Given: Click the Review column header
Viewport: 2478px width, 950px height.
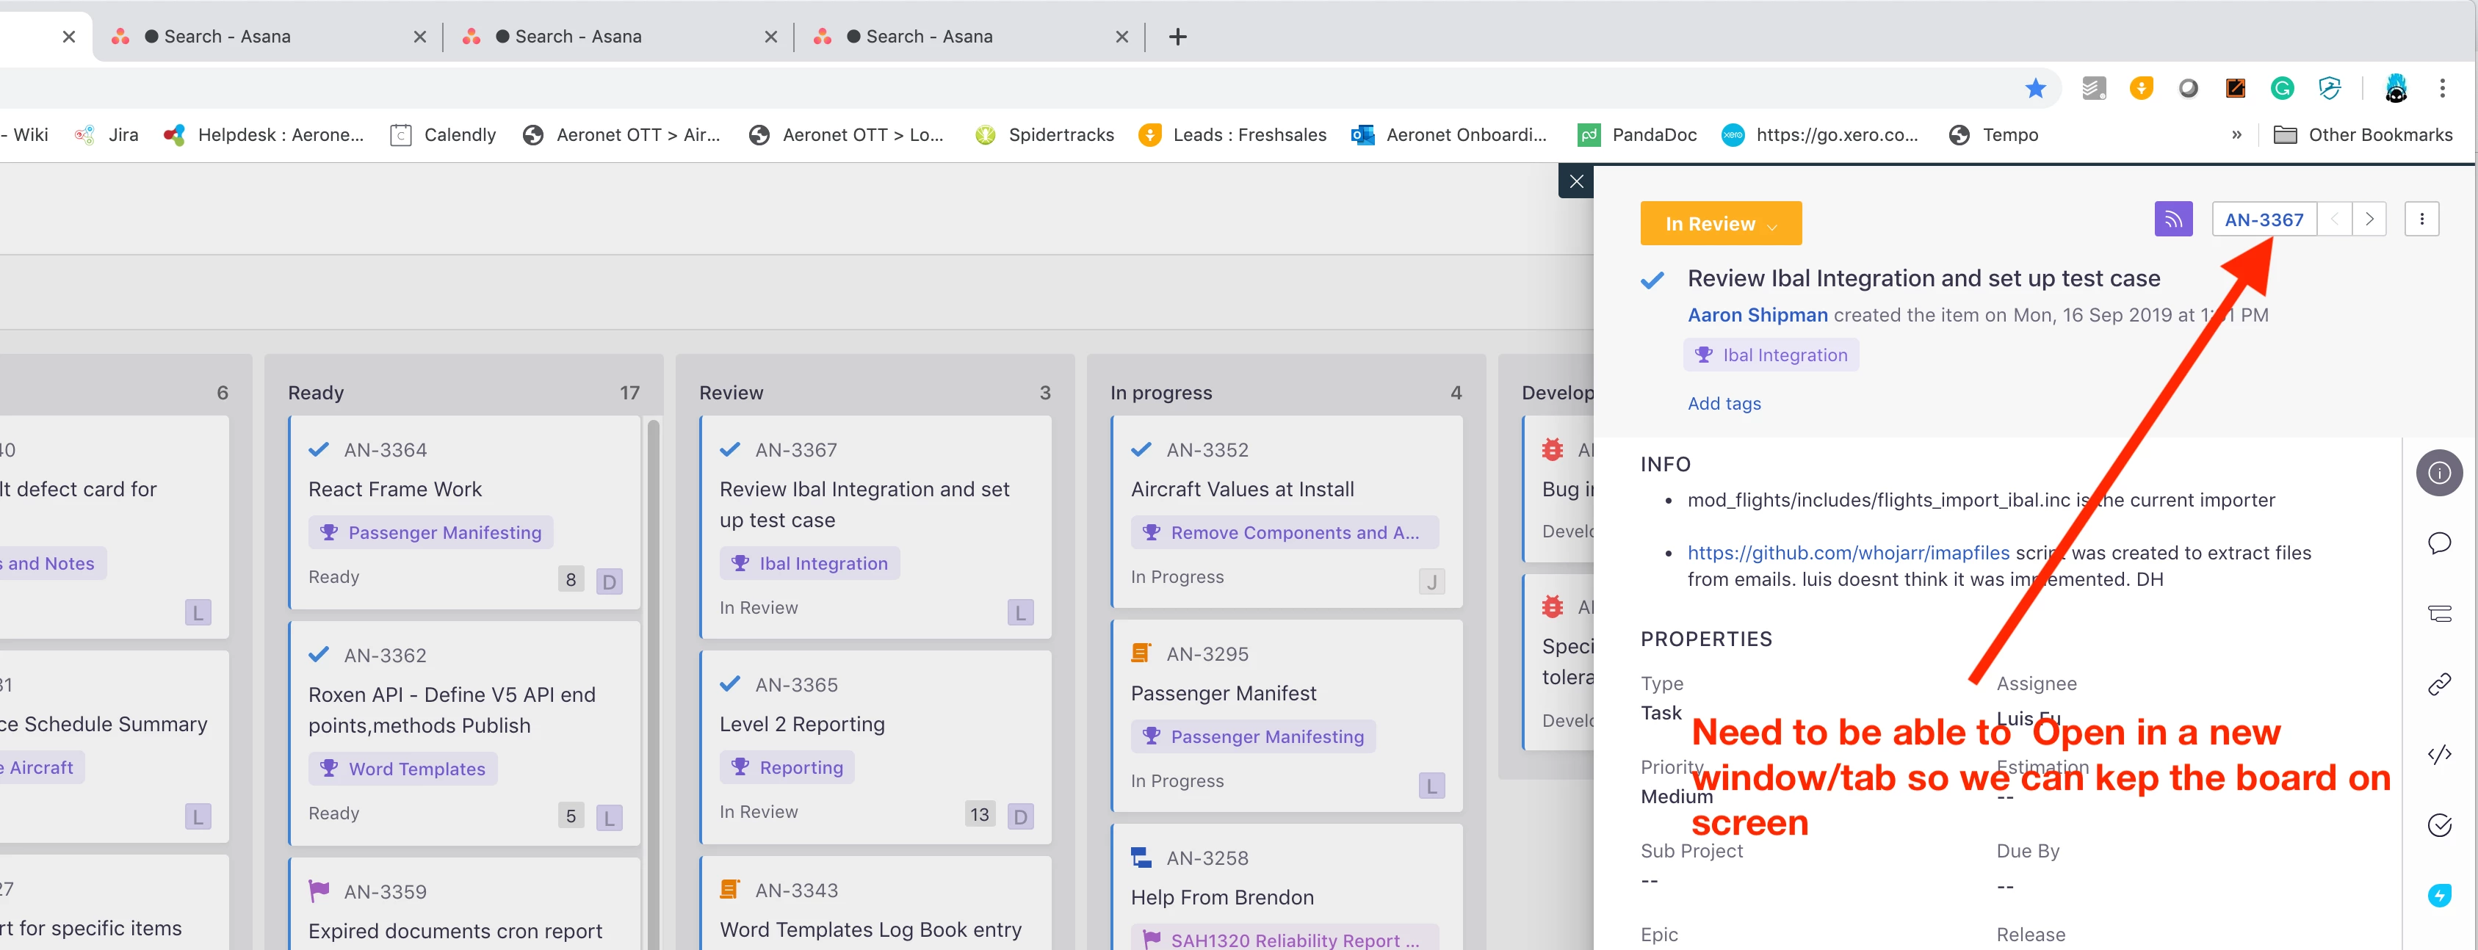Looking at the screenshot, I should pyautogui.click(x=731, y=392).
